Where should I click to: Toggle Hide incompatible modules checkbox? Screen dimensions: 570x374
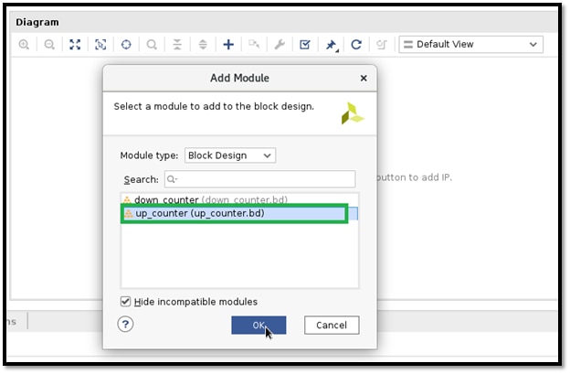pyautogui.click(x=125, y=301)
